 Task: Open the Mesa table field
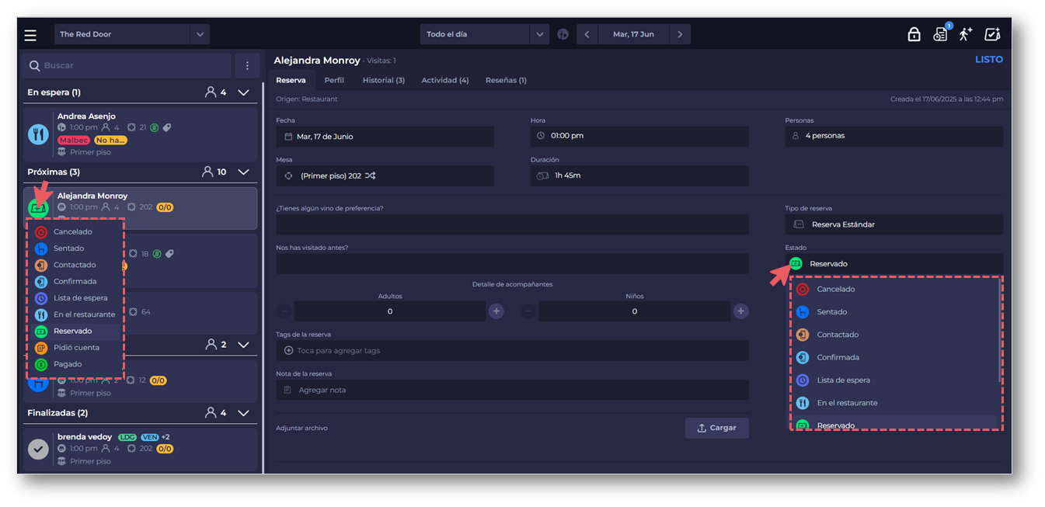pos(385,175)
